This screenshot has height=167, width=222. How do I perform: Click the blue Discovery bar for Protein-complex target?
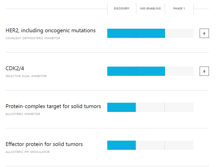121,107
